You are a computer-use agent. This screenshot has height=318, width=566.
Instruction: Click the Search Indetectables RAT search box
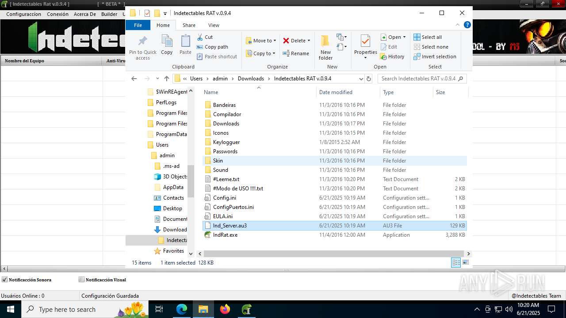click(x=422, y=79)
